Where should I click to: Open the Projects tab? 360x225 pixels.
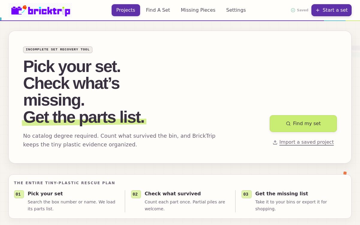tap(126, 10)
